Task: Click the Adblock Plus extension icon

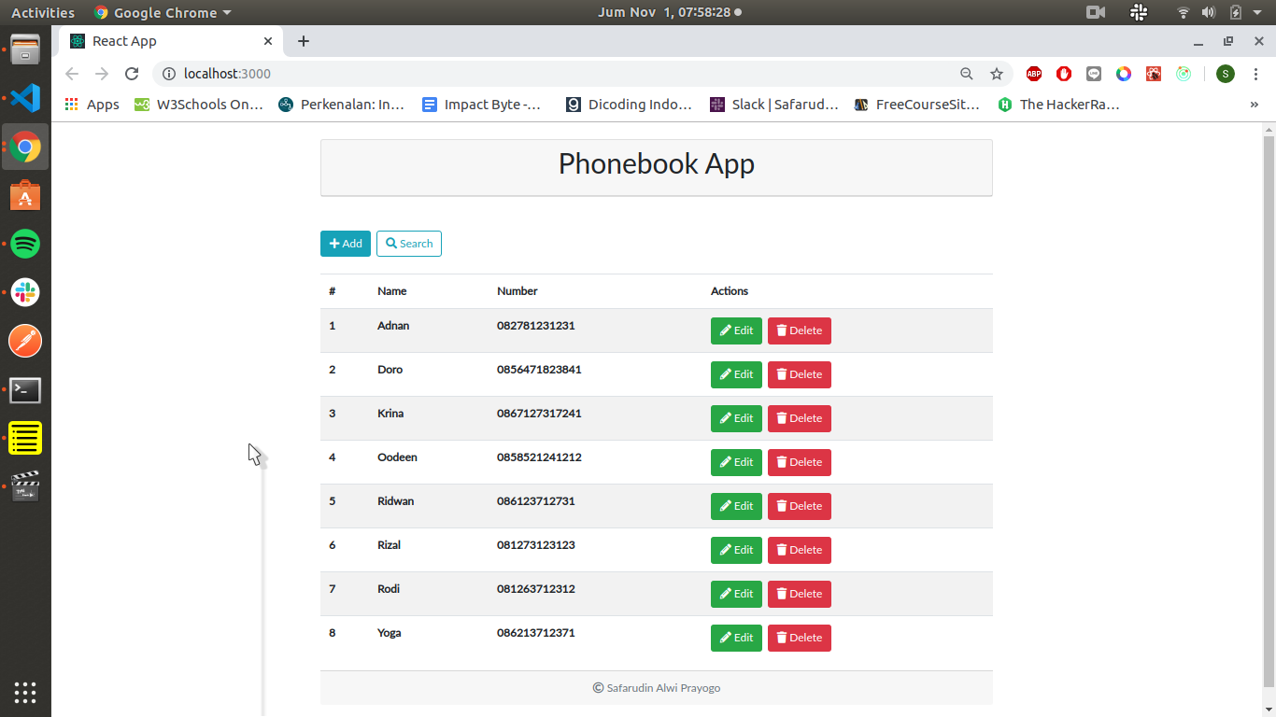Action: pyautogui.click(x=1034, y=74)
